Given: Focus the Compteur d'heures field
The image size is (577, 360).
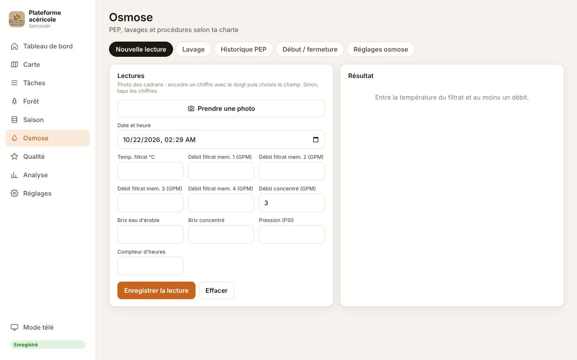Looking at the screenshot, I should tap(150, 266).
